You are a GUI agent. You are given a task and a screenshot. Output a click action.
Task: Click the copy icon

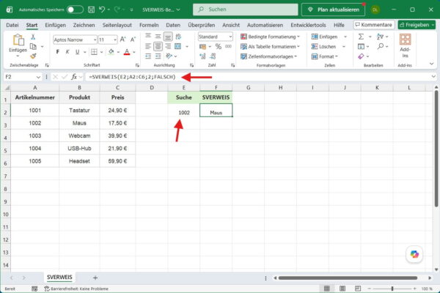[x=33, y=46]
